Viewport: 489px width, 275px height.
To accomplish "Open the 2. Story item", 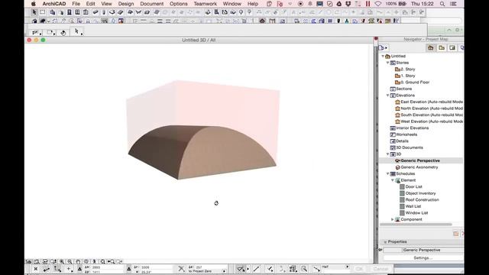I will click(x=408, y=70).
